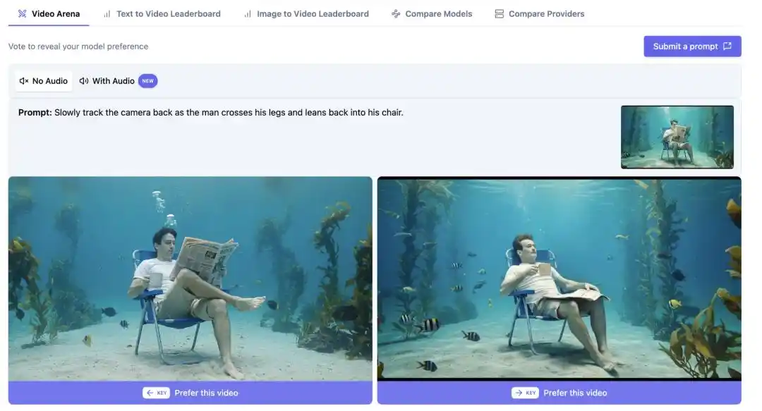This screenshot has width=762, height=411.
Task: Click the bar-chart icon beside Image to Video Leaderboard
Action: pyautogui.click(x=248, y=13)
